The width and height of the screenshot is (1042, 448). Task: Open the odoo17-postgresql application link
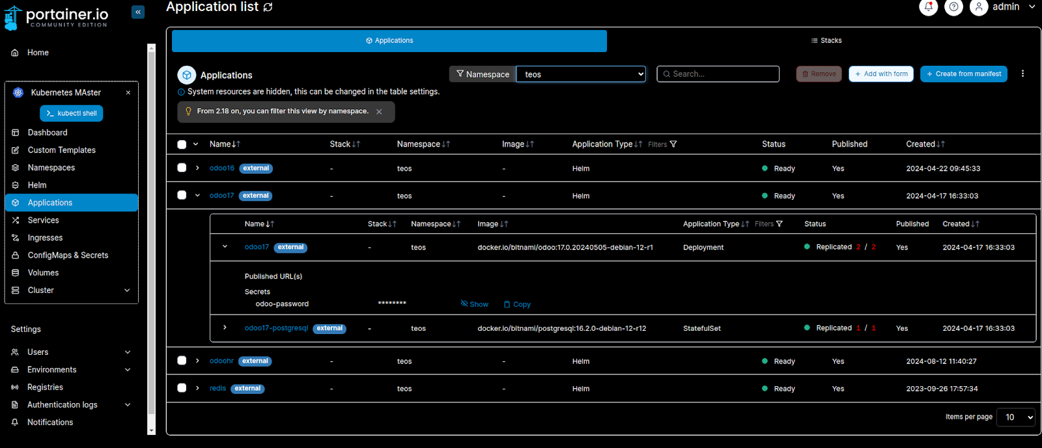[276, 328]
